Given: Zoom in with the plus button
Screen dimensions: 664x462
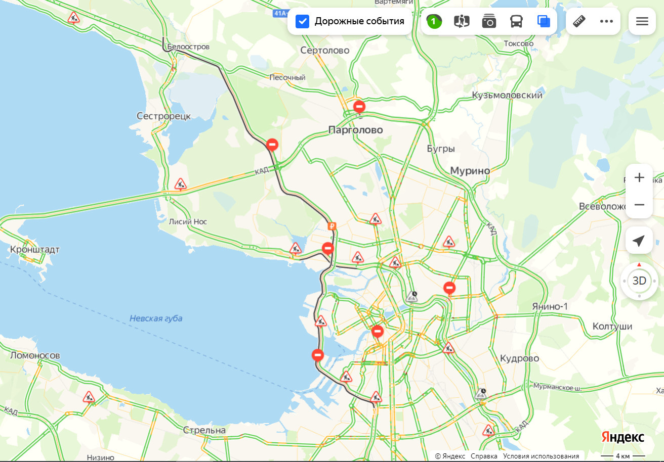Looking at the screenshot, I should click(639, 177).
